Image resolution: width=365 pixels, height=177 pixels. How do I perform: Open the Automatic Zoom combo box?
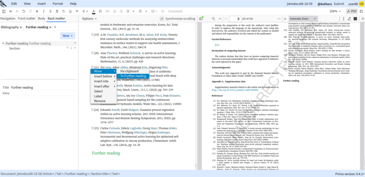pos(303,19)
